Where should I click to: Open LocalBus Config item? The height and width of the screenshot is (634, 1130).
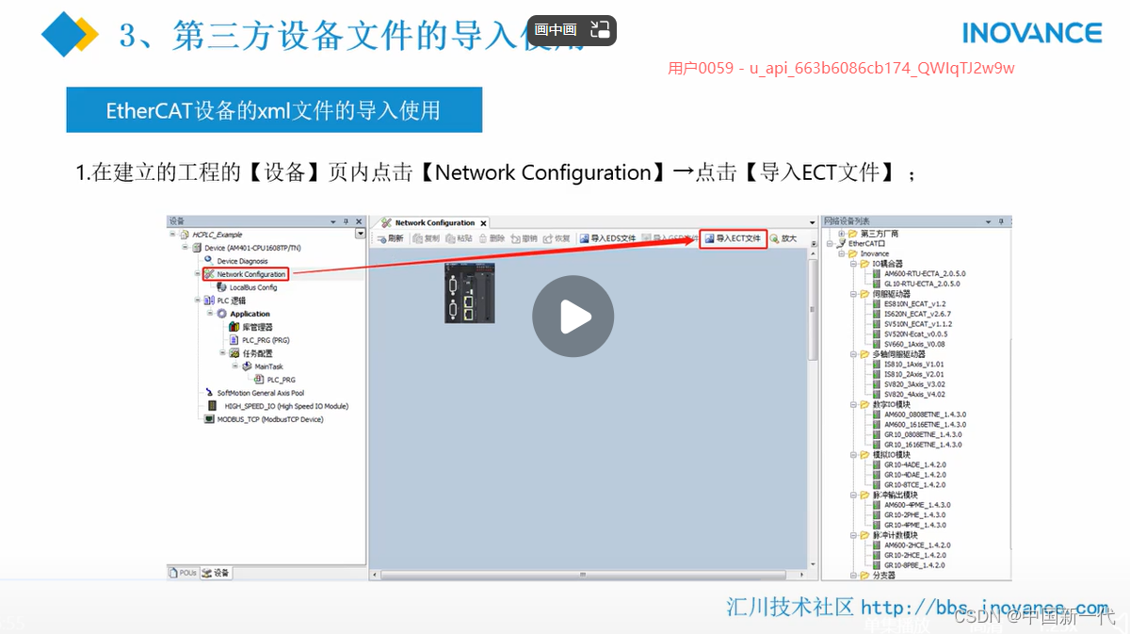[x=247, y=287]
